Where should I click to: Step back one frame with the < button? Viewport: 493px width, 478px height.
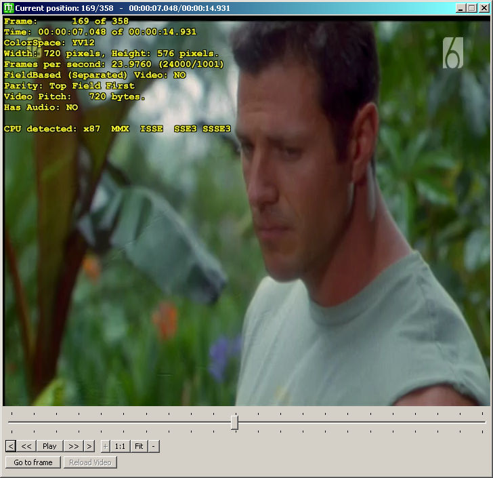point(10,446)
